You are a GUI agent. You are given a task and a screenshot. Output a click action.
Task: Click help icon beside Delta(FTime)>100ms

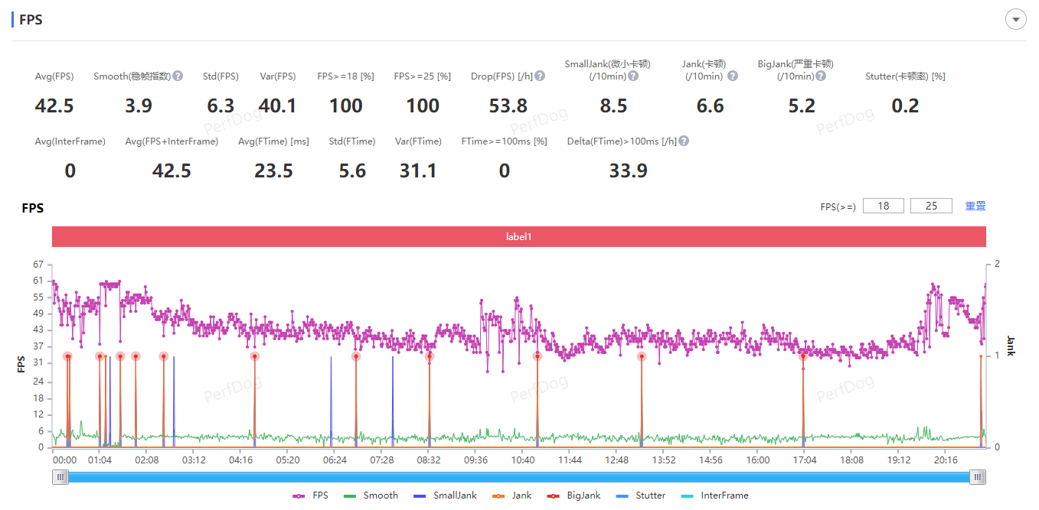(x=684, y=141)
